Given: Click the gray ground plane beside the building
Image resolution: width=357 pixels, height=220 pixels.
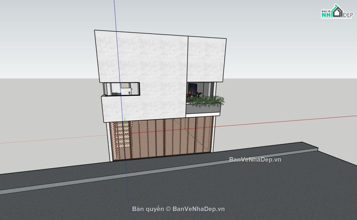Looking at the screenshot, I should pos(45,119).
